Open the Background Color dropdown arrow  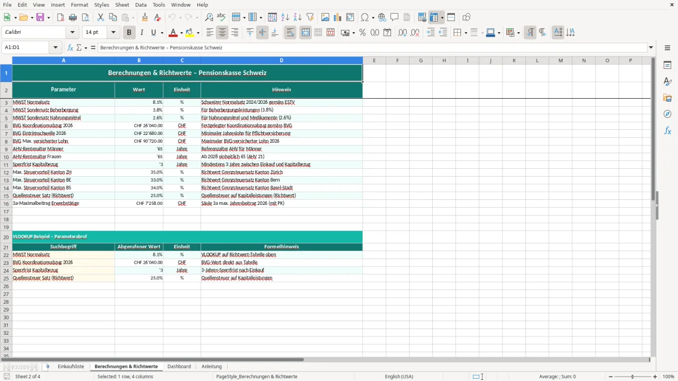click(198, 33)
